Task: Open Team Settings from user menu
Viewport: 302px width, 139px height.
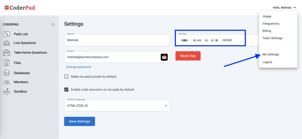Action: pos(273,38)
